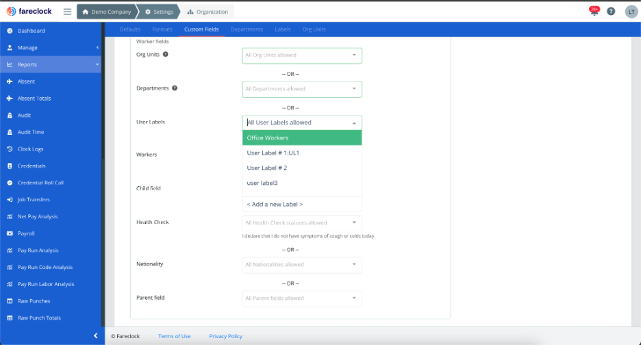Click the Pay Run Code Analysis icon

pos(10,268)
